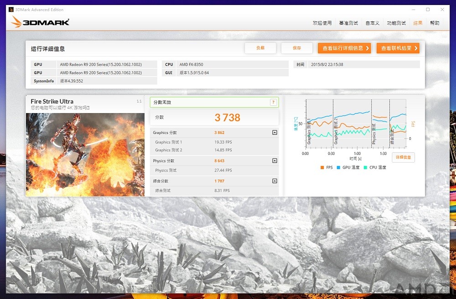This screenshot has width=456, height=299.
Task: Open the 欢迎使用 tab
Action: point(322,23)
